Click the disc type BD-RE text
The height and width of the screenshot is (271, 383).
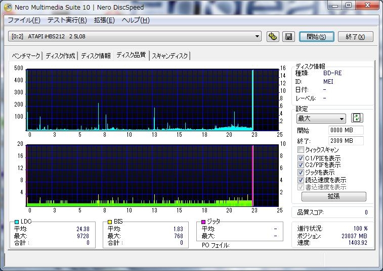tap(332, 73)
